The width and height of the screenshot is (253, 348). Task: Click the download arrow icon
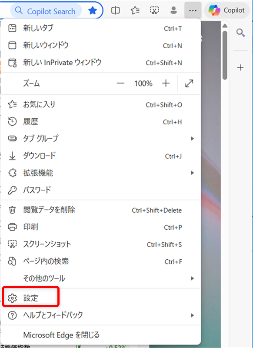pyautogui.click(x=12, y=156)
